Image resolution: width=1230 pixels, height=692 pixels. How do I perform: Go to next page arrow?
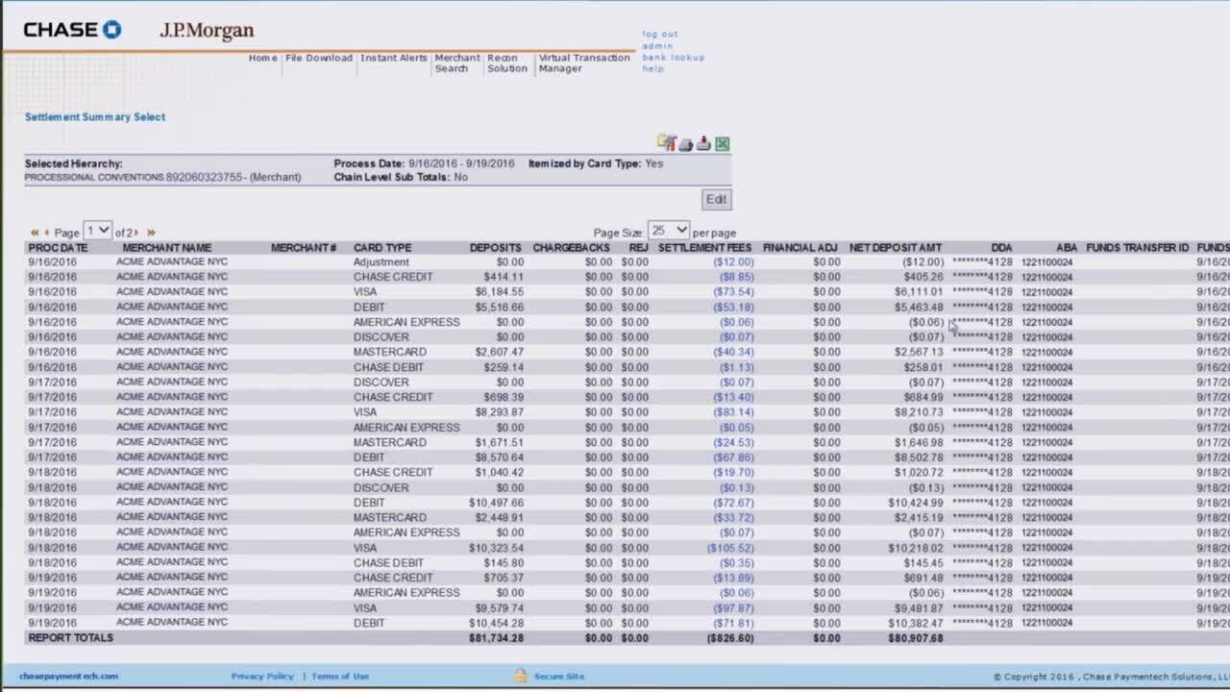[136, 233]
